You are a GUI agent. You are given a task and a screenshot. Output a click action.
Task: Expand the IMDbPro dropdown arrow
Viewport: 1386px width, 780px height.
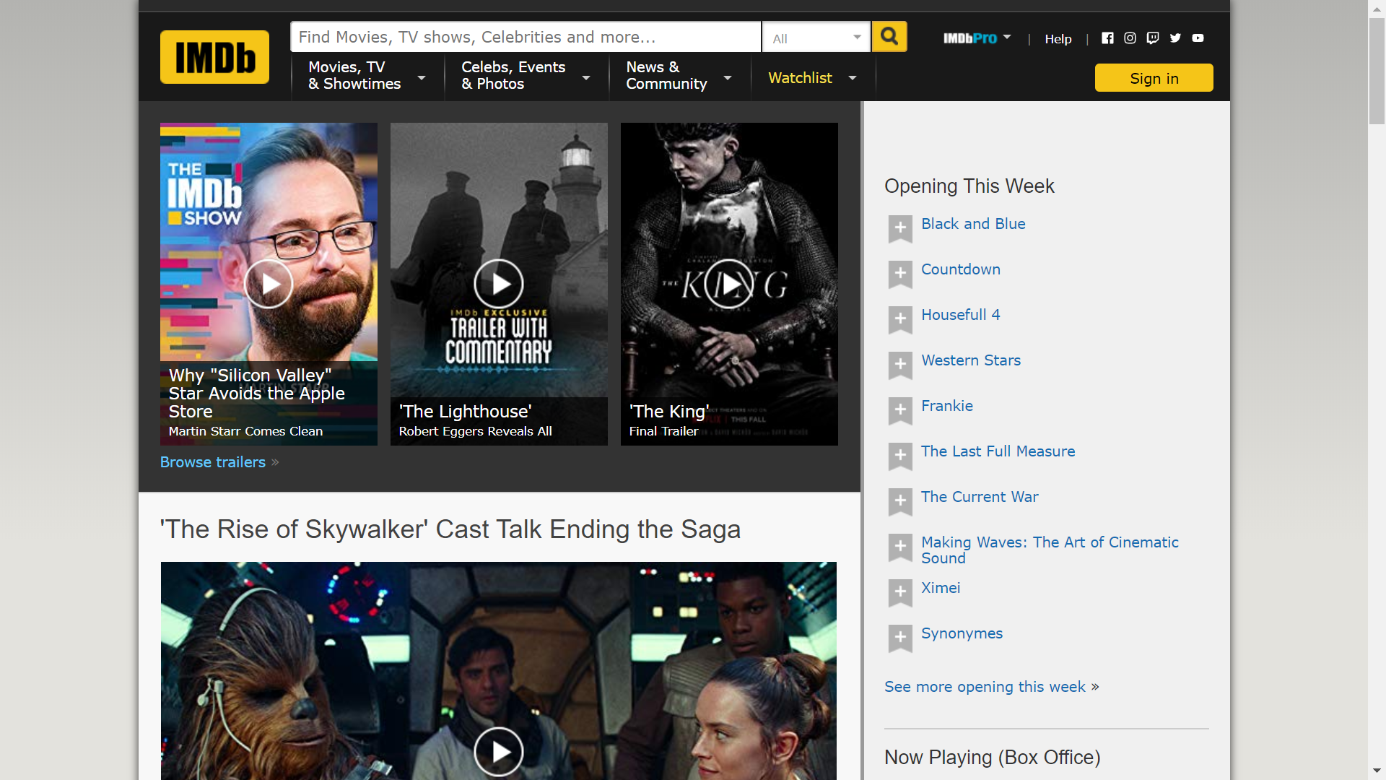click(1007, 37)
